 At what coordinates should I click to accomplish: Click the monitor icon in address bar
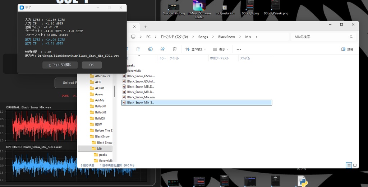[x=133, y=37]
